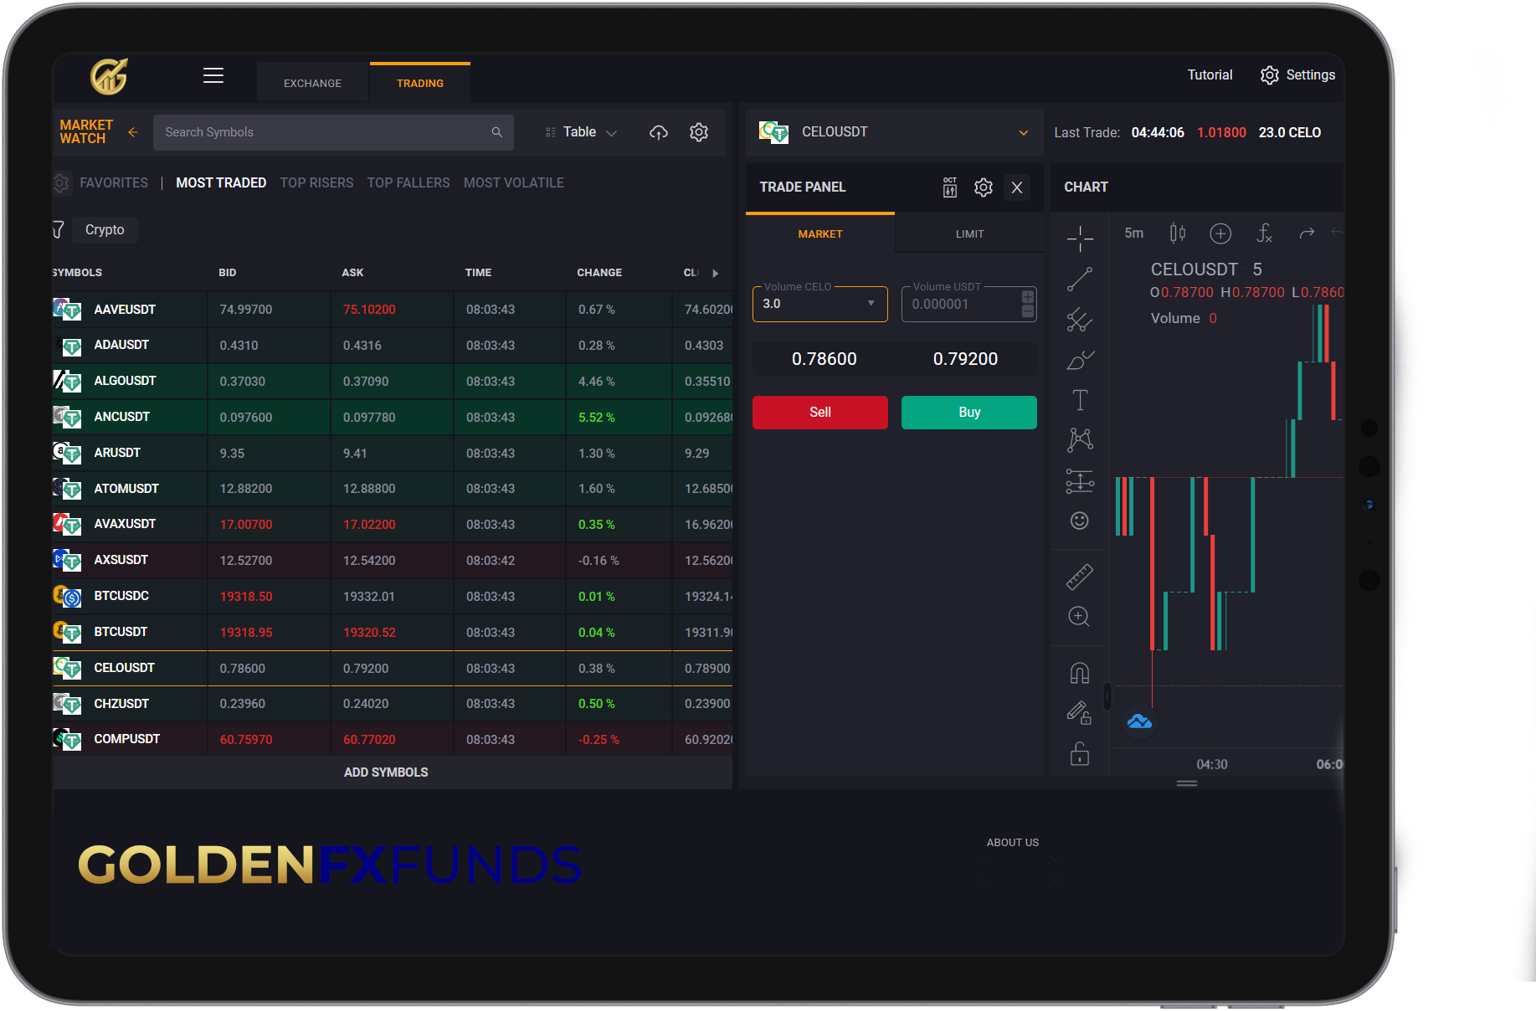Switch to the EXCHANGE tab
This screenshot has width=1536, height=1011.
[312, 84]
